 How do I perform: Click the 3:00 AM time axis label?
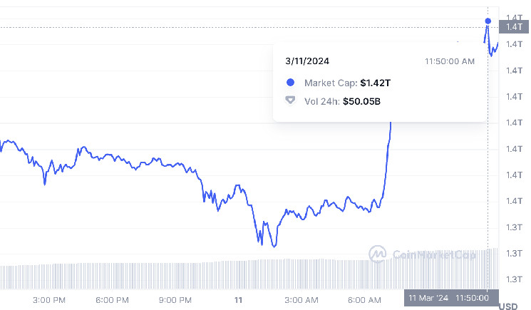pyautogui.click(x=301, y=299)
